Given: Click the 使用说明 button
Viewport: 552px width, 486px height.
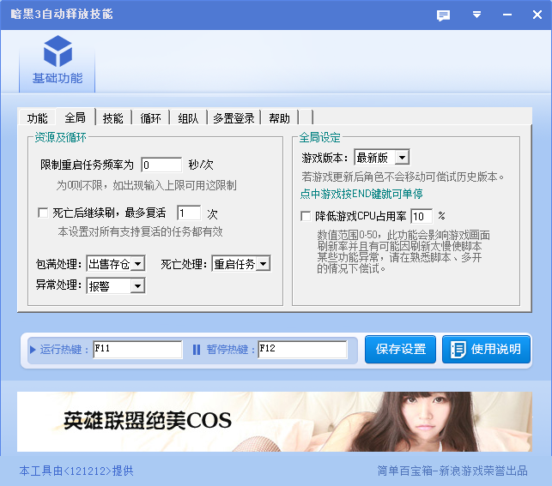Looking at the screenshot, I should (x=486, y=349).
